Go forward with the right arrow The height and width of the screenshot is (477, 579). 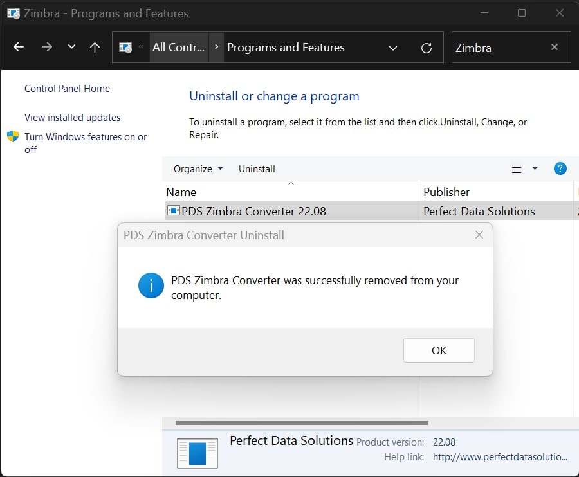[46, 47]
